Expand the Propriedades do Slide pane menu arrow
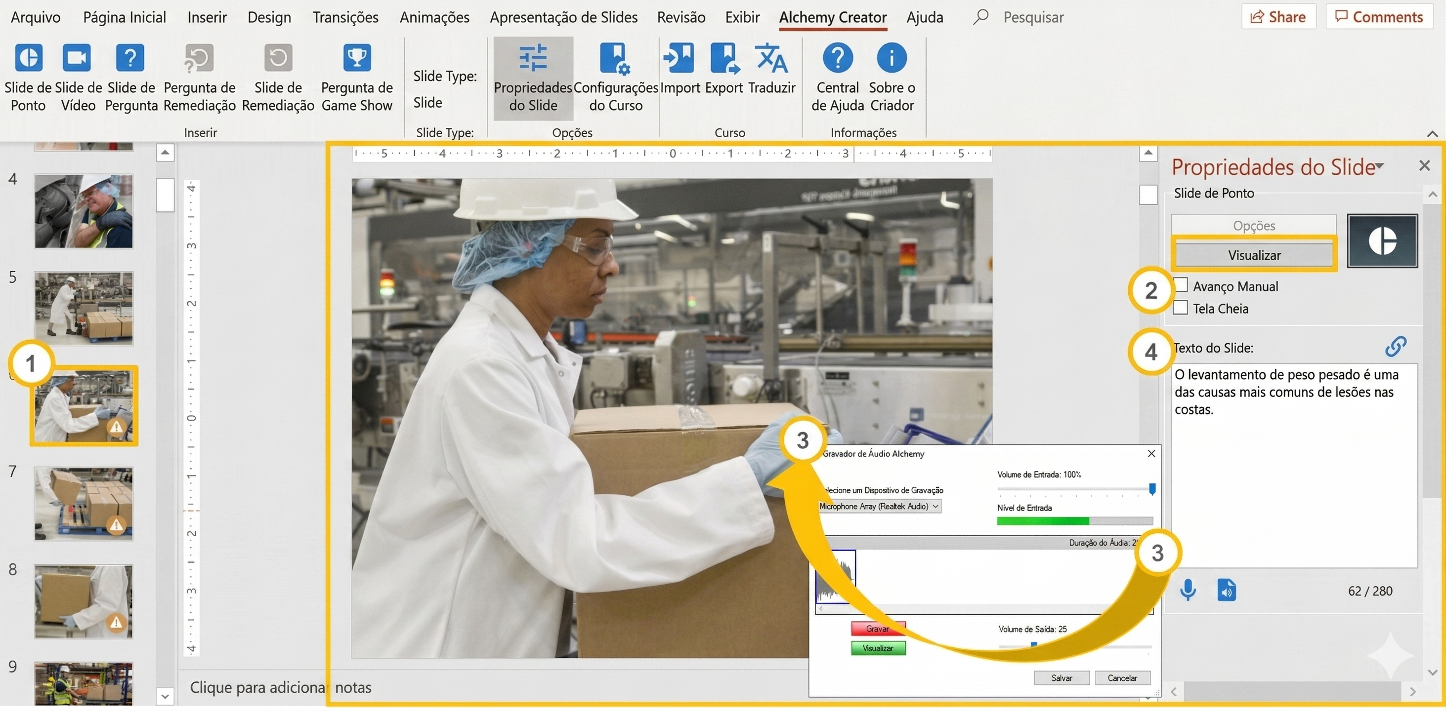The width and height of the screenshot is (1446, 711). pos(1380,166)
